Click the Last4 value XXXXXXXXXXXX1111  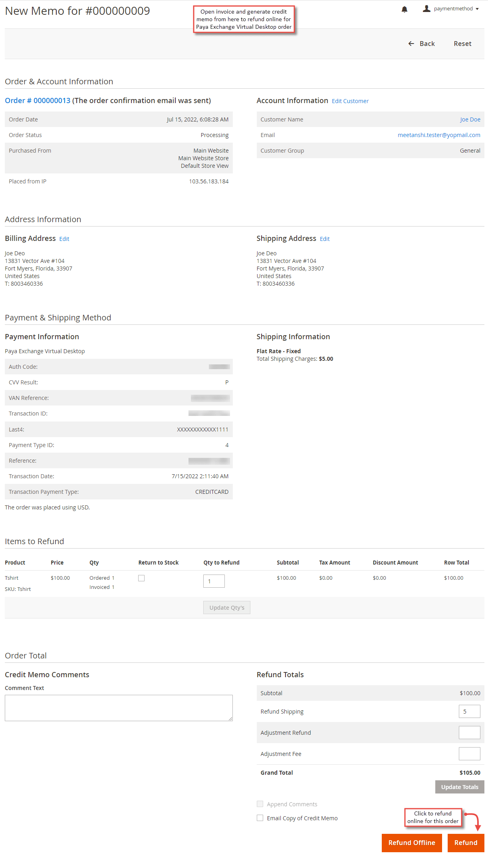tap(202, 430)
